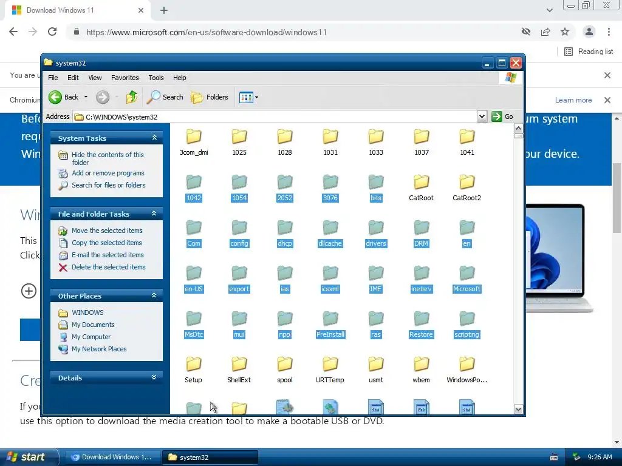
Task: Select the spool folder
Action: click(x=285, y=370)
